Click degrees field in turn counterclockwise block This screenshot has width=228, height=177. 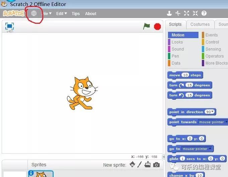(189, 95)
